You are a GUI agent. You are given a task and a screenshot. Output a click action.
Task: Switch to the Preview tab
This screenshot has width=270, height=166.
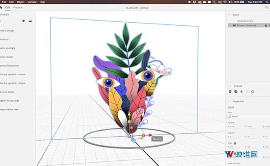[18, 8]
